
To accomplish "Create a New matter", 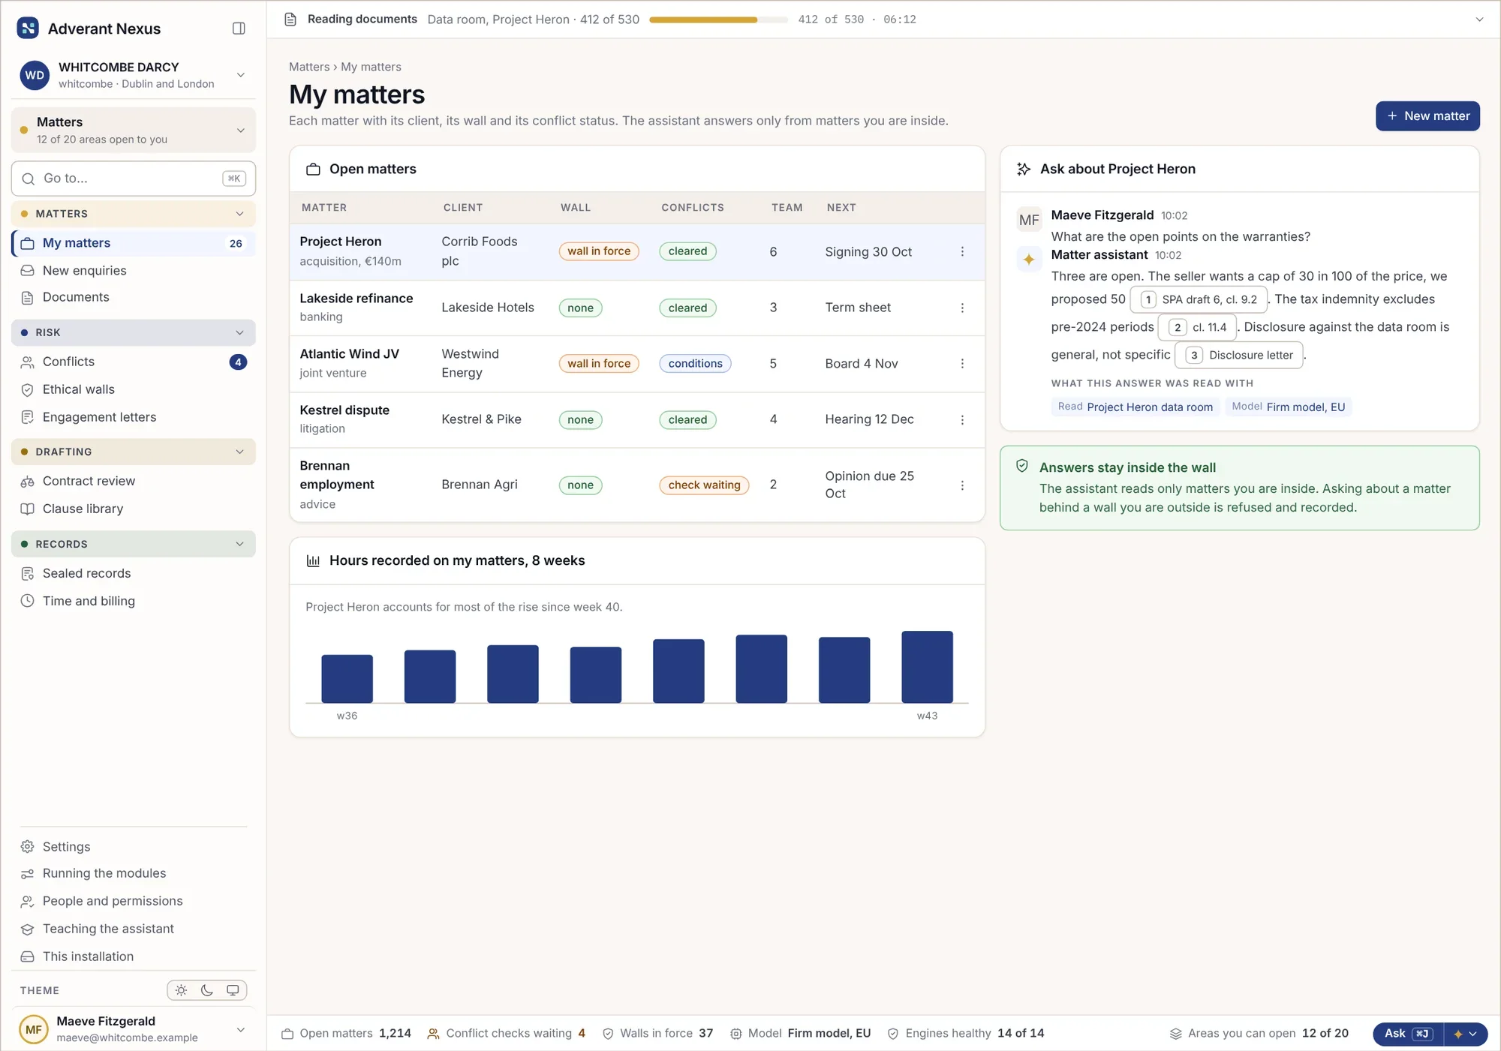I will tap(1427, 116).
